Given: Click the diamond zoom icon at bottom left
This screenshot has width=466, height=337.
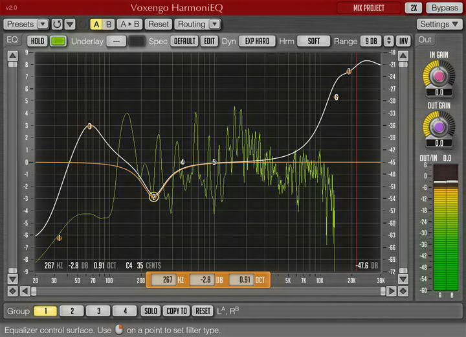Looking at the screenshot, I should (12, 291).
